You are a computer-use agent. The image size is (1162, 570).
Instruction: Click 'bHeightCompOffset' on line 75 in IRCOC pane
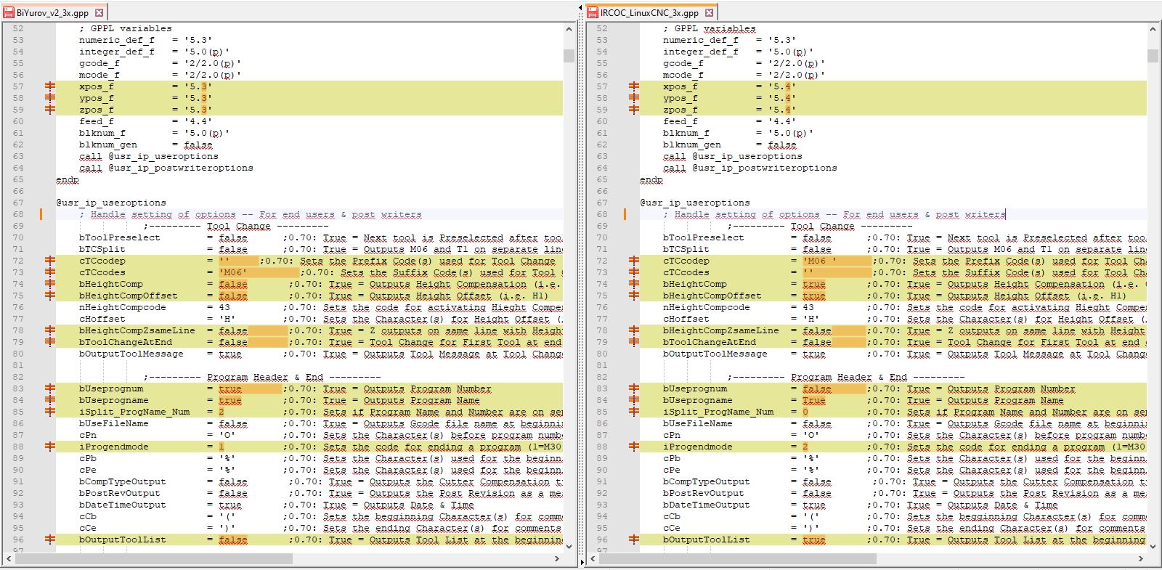click(x=712, y=296)
